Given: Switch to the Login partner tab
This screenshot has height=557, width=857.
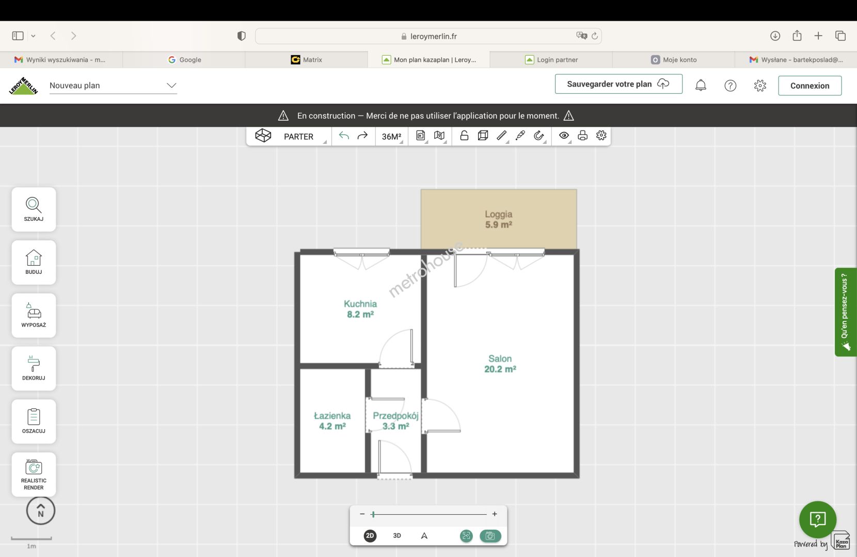Looking at the screenshot, I should (551, 60).
